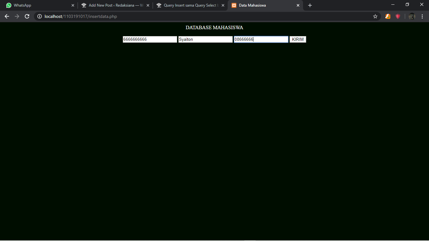Click the browser back arrow
Viewport: 429px width, 241px height.
pos(7,16)
